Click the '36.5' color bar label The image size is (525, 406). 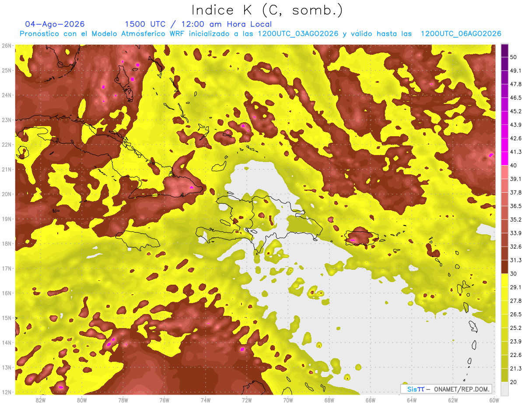coord(515,206)
